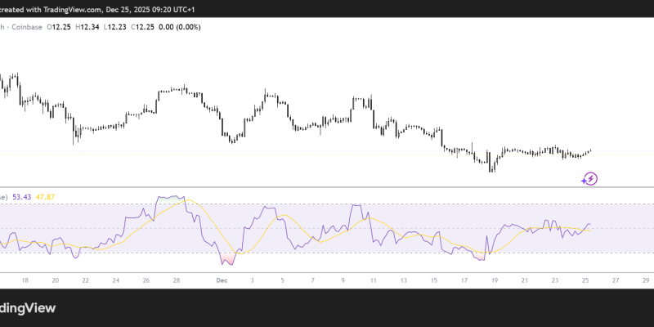Viewport: 654px width, 327px height.
Task: Click the last candlestick on price chart
Action: pyautogui.click(x=589, y=150)
